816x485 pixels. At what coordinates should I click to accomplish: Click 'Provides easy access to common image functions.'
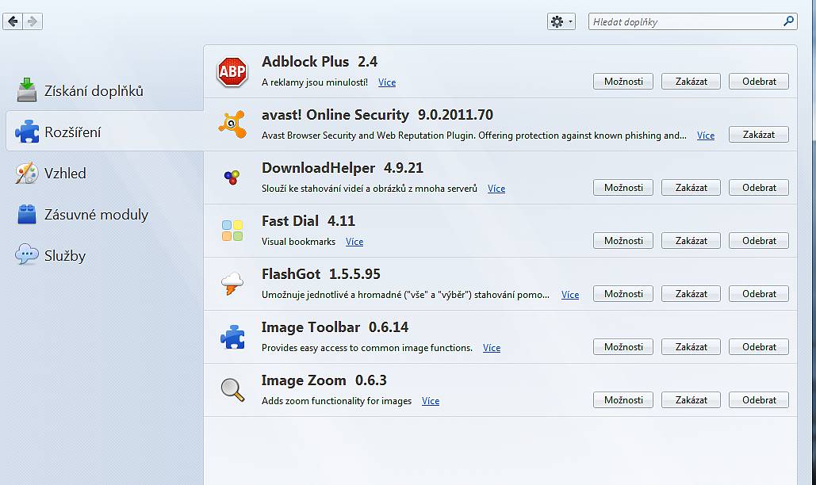click(x=367, y=347)
